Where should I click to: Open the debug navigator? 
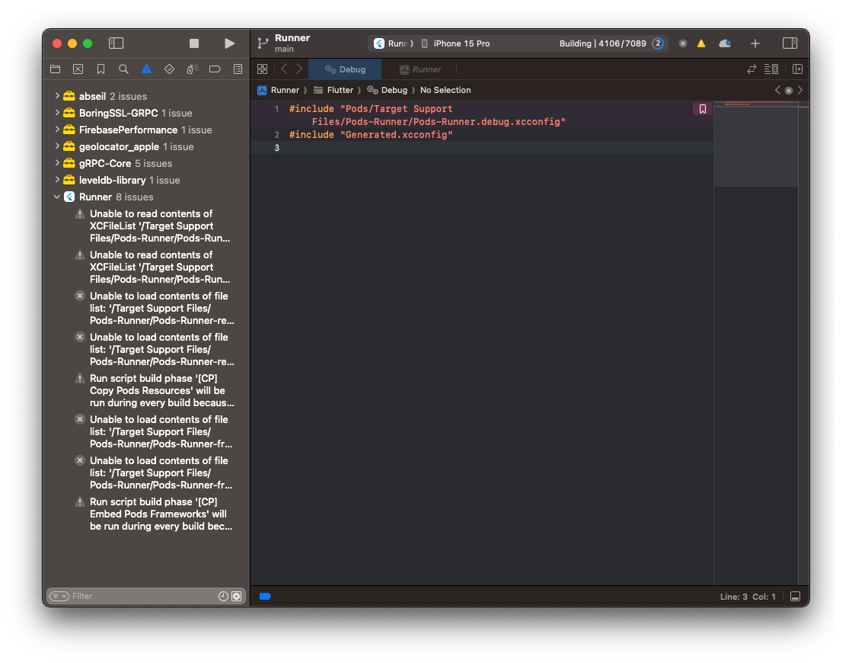coord(193,69)
